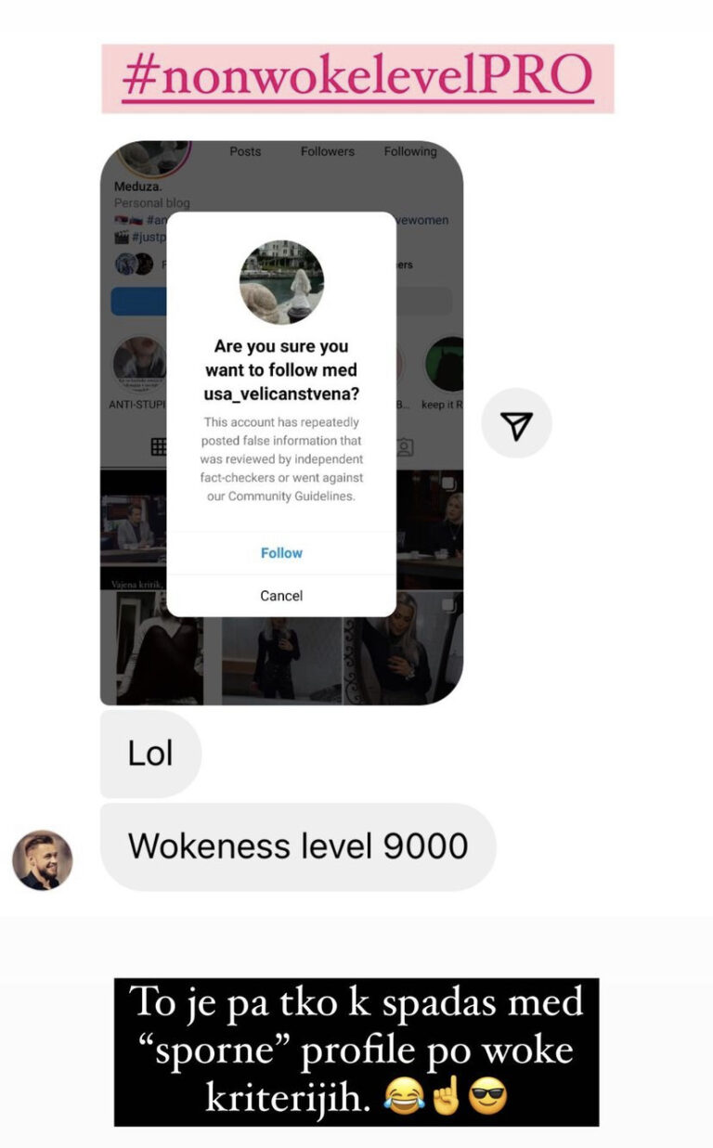The height and width of the screenshot is (1148, 713).
Task: Tap the profile picture in dialog
Action: point(281,282)
